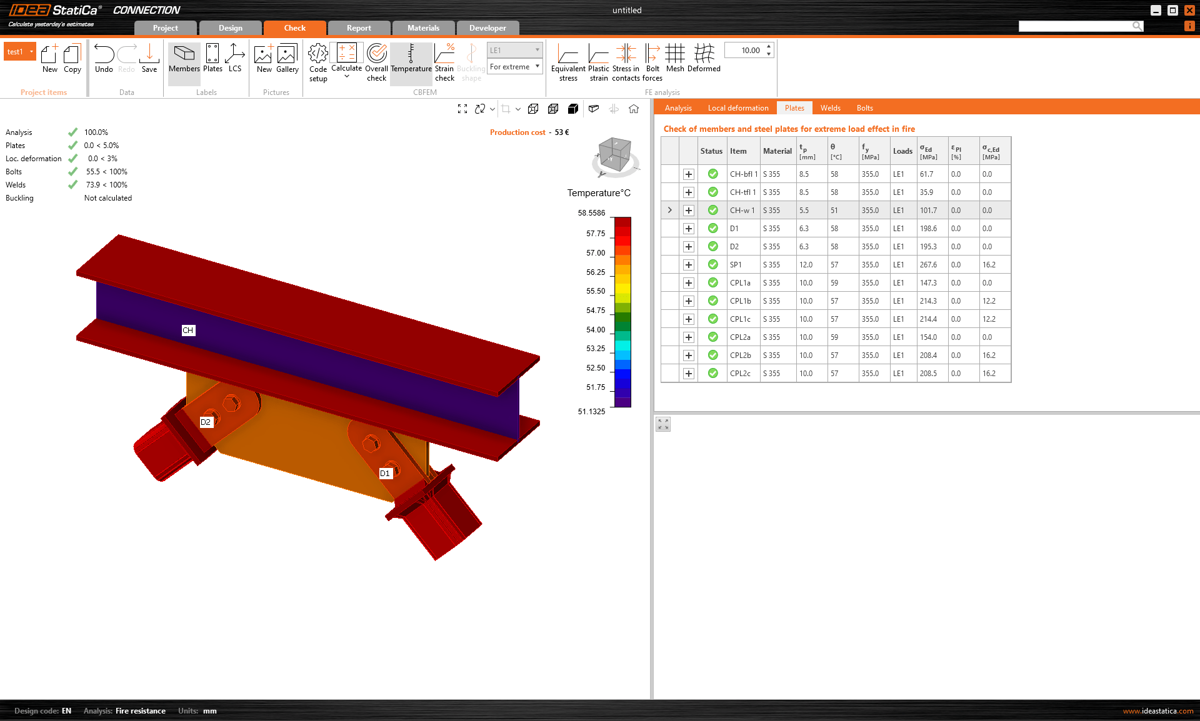
Task: Open Code setup settings
Action: tap(318, 61)
